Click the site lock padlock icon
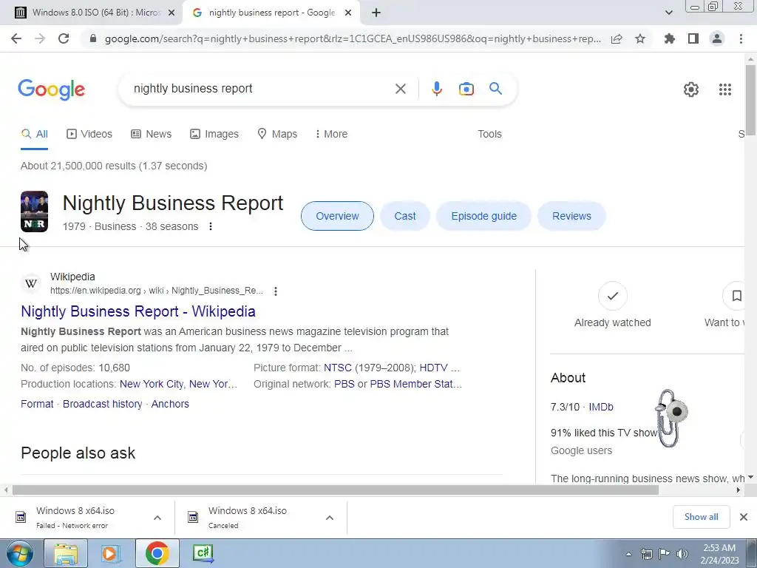The height and width of the screenshot is (568, 757). tap(93, 38)
